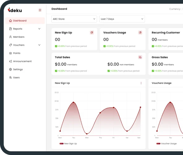Toggle New Sign Up legend series

68,144
